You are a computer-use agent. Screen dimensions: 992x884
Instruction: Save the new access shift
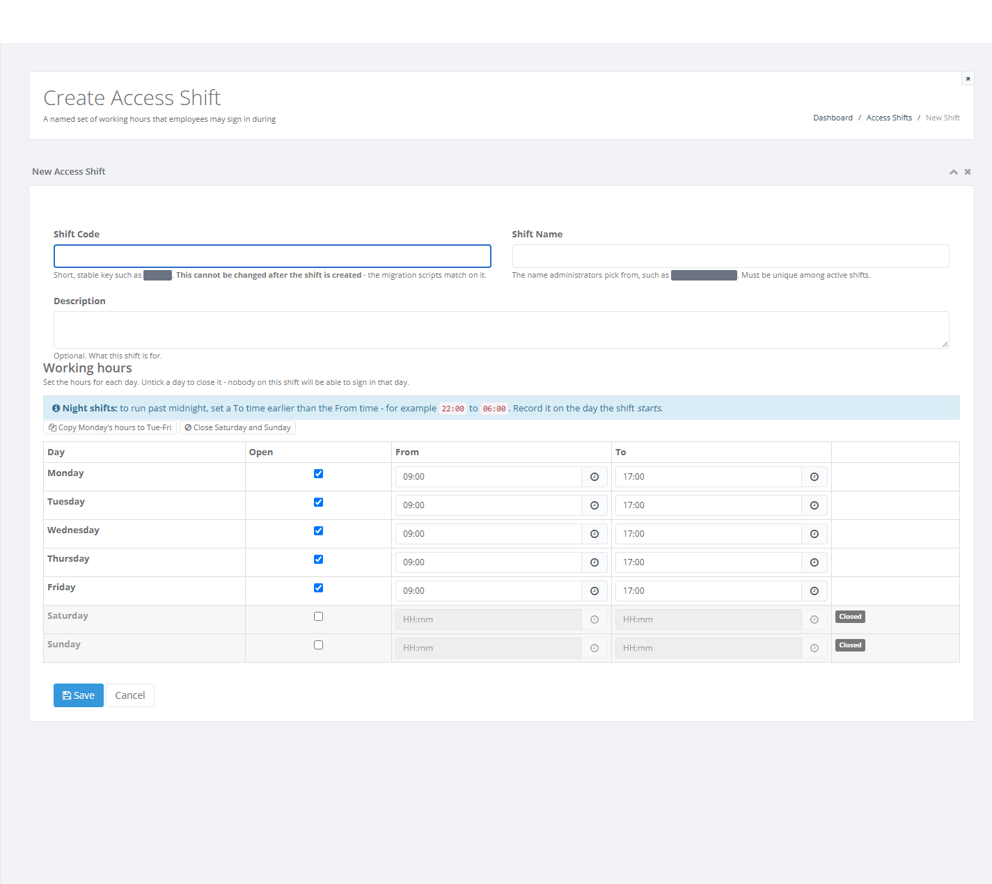79,695
